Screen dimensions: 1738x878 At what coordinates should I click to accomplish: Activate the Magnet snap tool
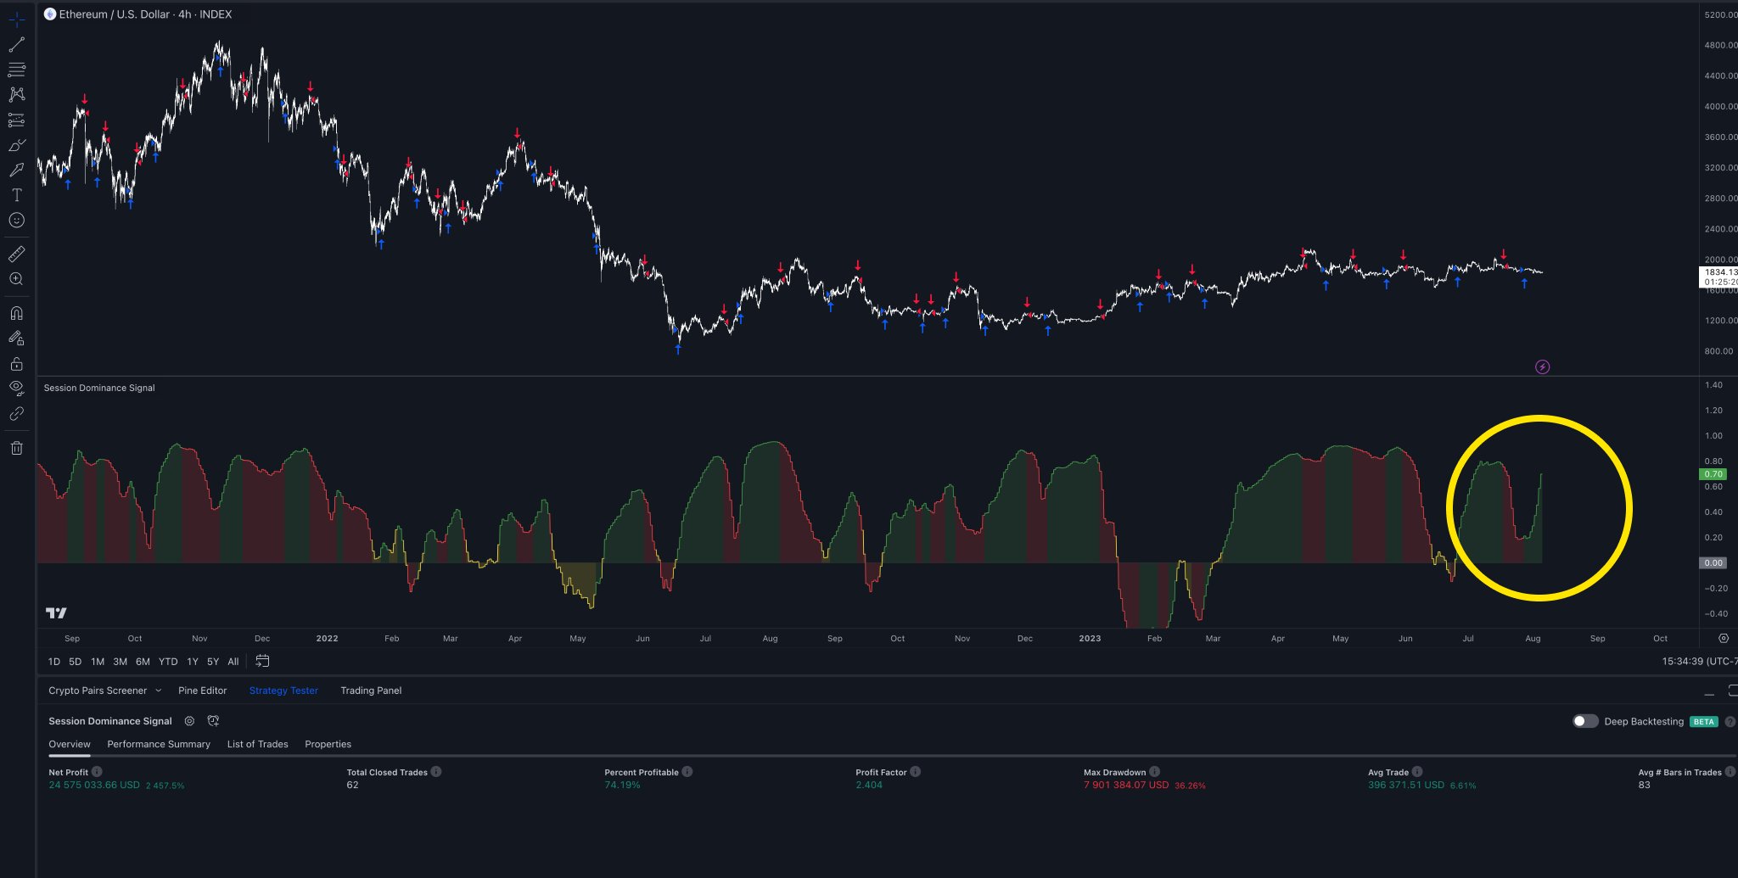(16, 312)
